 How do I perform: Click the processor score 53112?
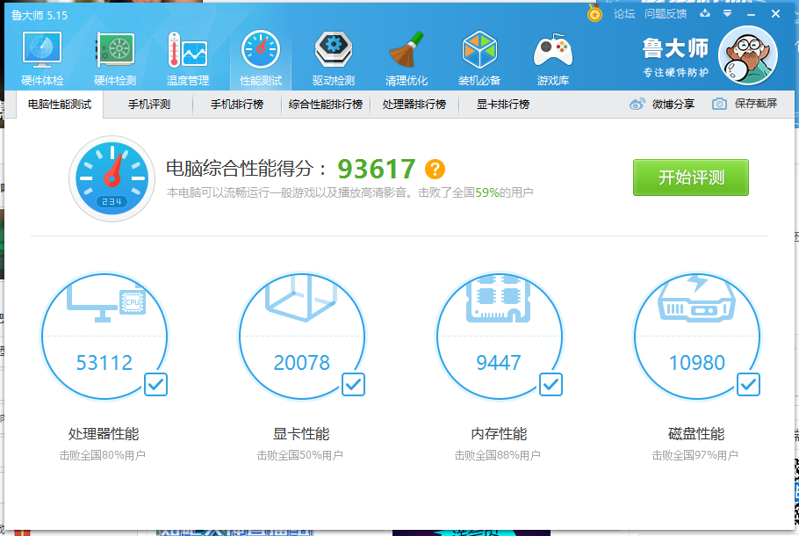point(104,363)
